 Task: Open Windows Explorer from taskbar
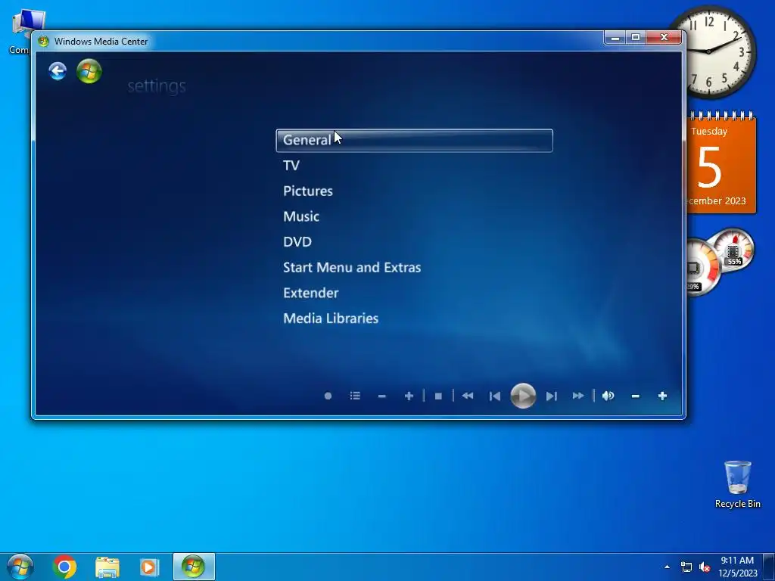pyautogui.click(x=107, y=567)
